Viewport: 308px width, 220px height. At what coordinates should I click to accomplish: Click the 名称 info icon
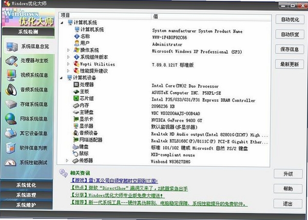[77, 36]
